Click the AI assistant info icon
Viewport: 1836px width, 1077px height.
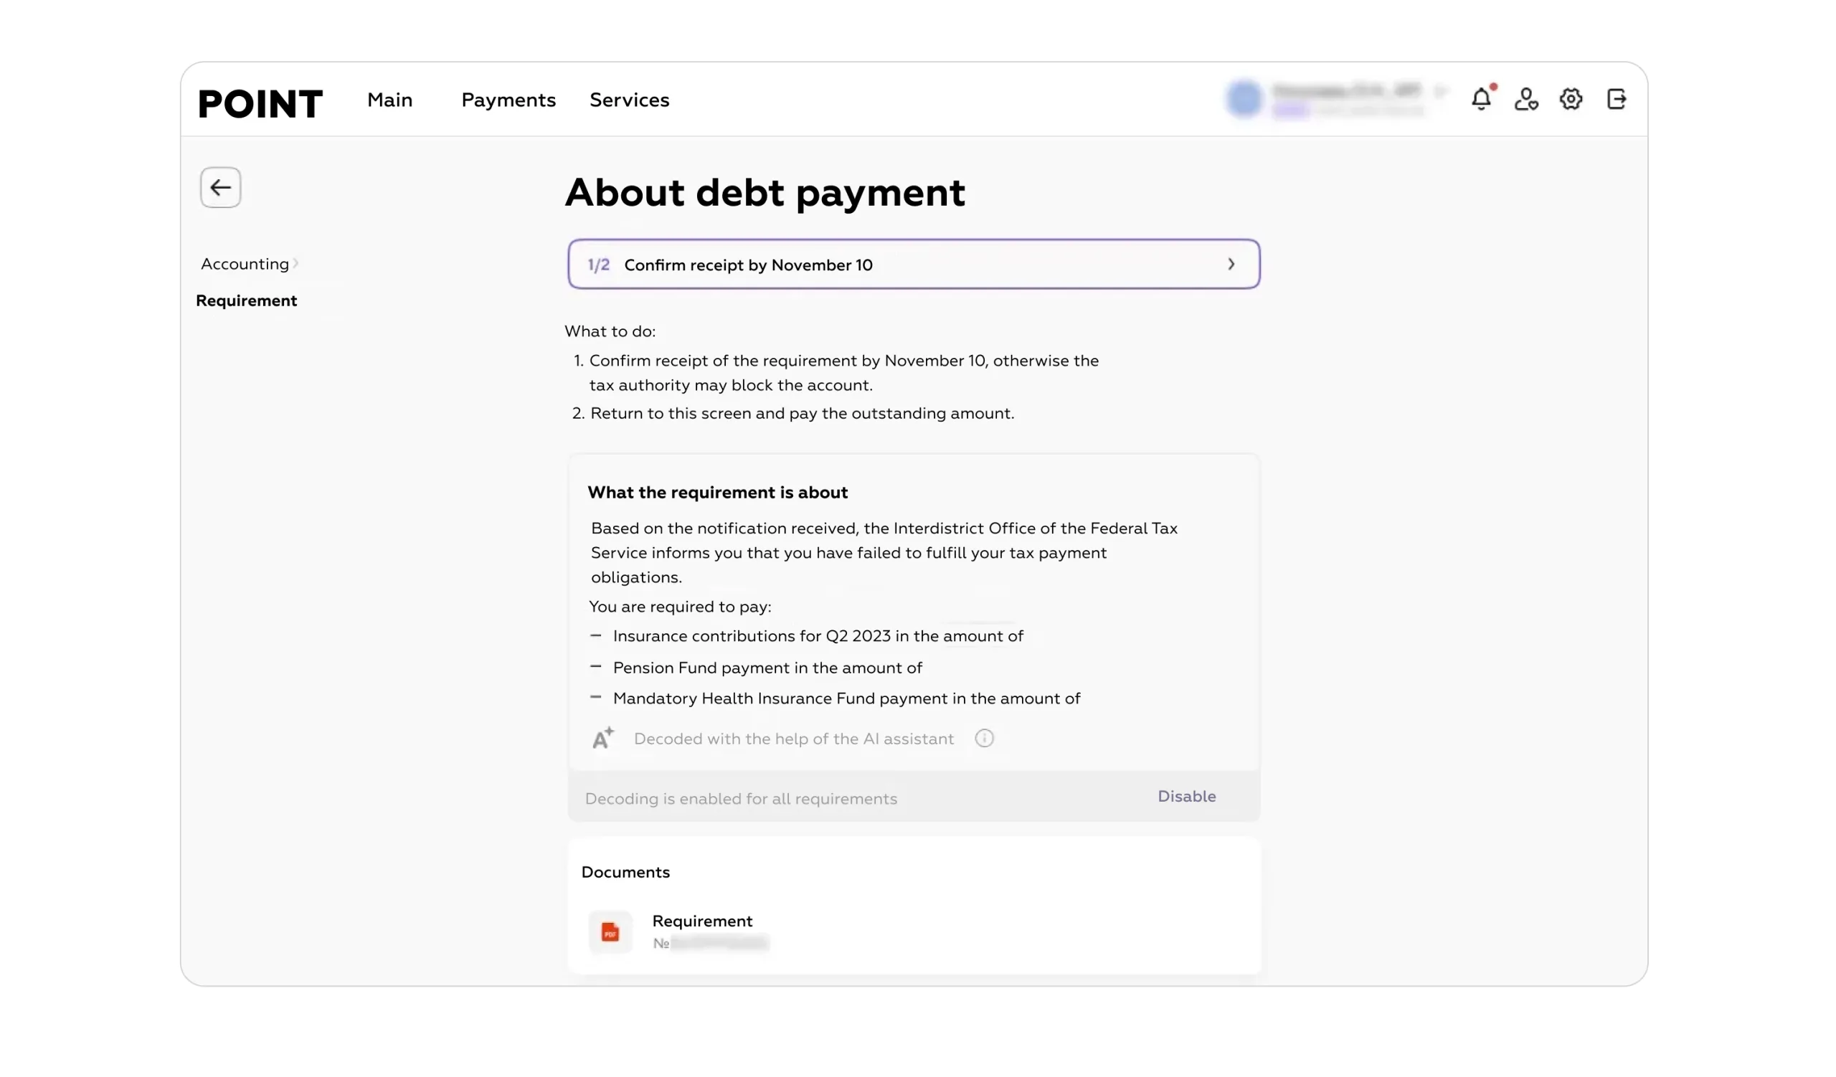point(983,739)
